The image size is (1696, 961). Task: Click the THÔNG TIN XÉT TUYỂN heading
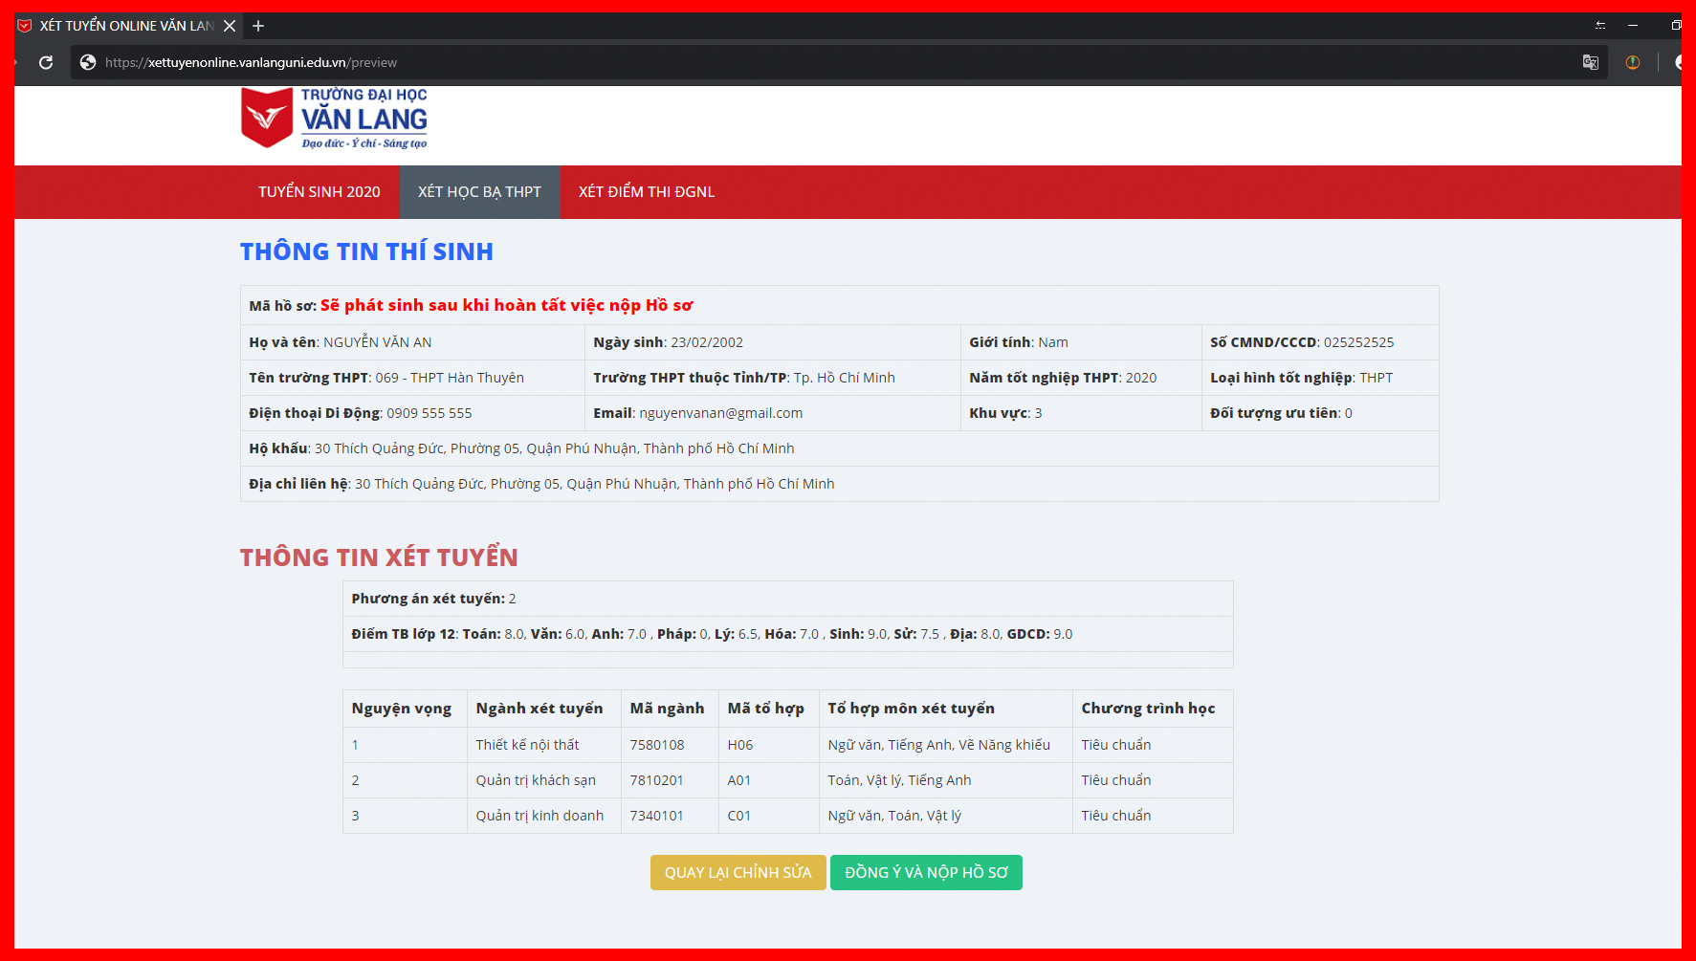coord(379,557)
